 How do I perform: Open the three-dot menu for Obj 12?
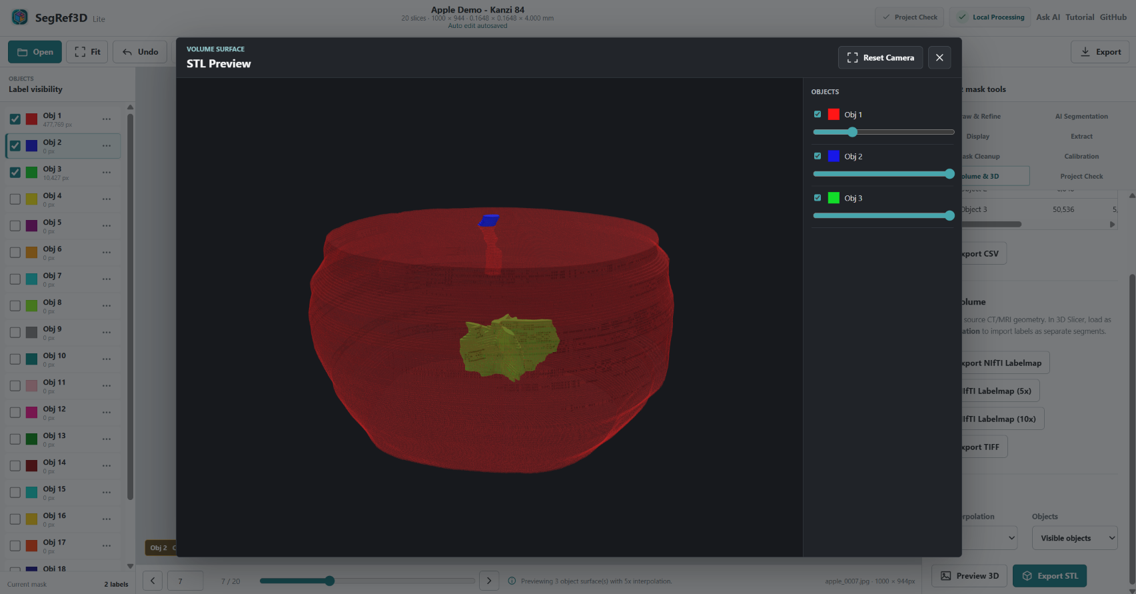pos(107,412)
